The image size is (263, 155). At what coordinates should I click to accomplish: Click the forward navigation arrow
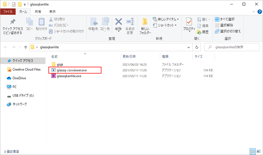point(13,47)
